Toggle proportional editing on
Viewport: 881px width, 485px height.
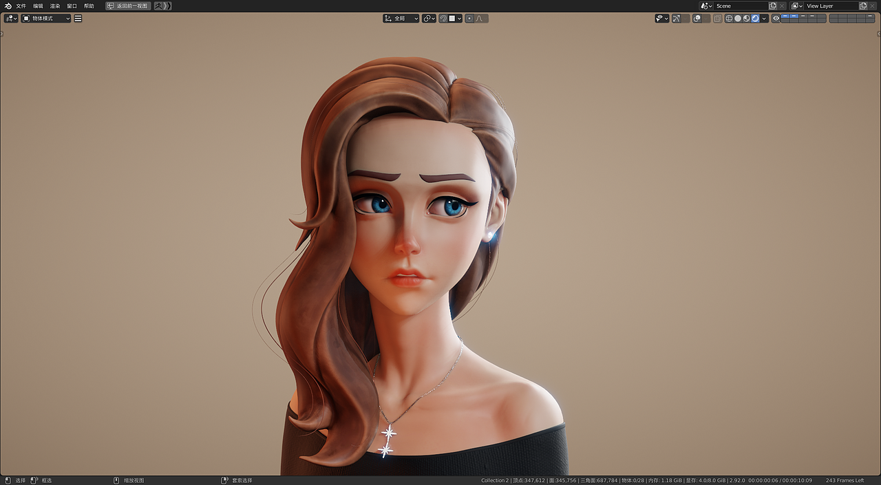point(469,18)
